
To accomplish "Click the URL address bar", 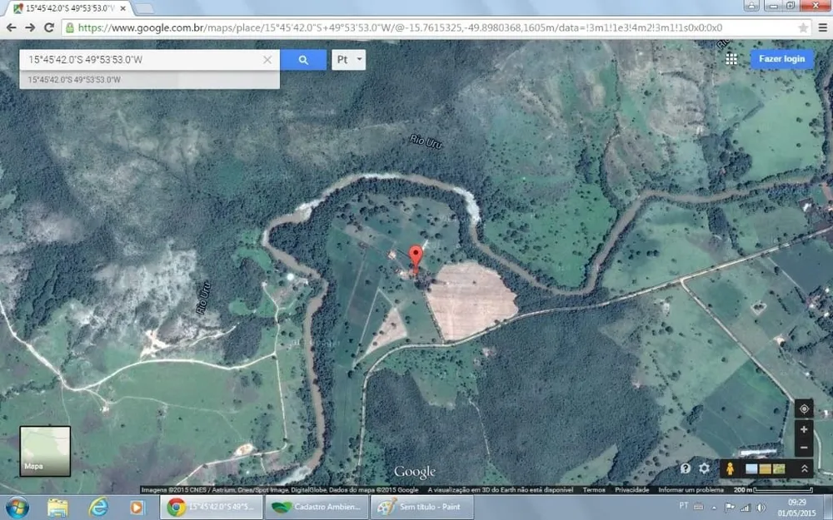I will pyautogui.click(x=436, y=28).
